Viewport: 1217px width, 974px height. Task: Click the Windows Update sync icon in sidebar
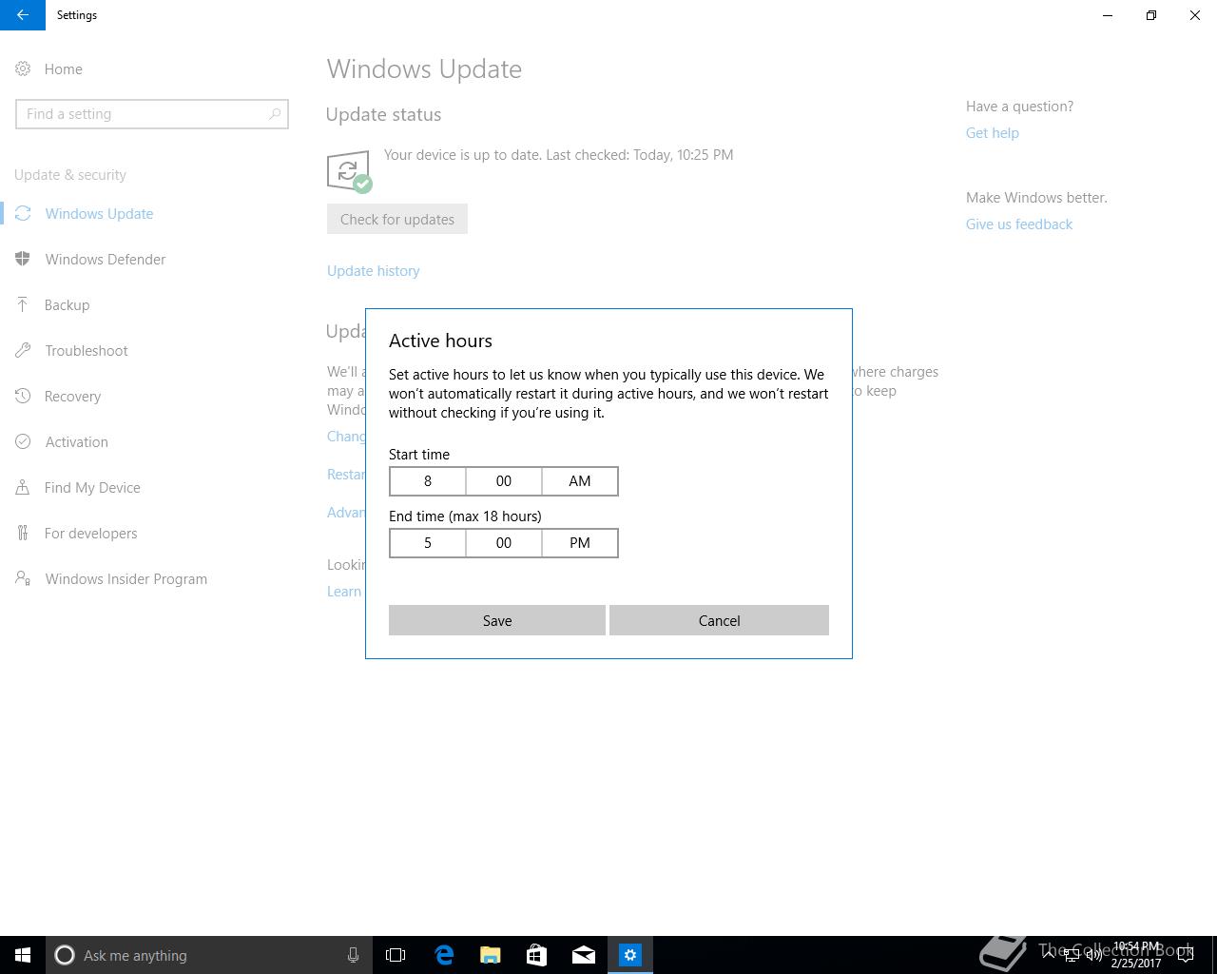(x=23, y=213)
